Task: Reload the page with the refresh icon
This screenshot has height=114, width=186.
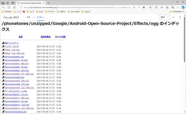Action: (9, 7)
